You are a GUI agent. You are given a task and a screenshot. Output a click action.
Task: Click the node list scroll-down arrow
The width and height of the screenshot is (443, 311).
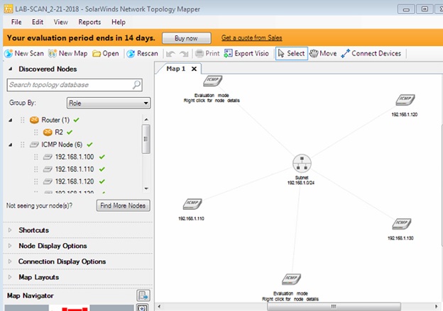(x=146, y=188)
